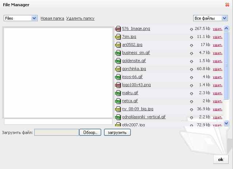Select file odnoklassniki_vertical.gif
Image resolution: width=233 pixels, height=169 pixels.
pyautogui.click(x=144, y=117)
